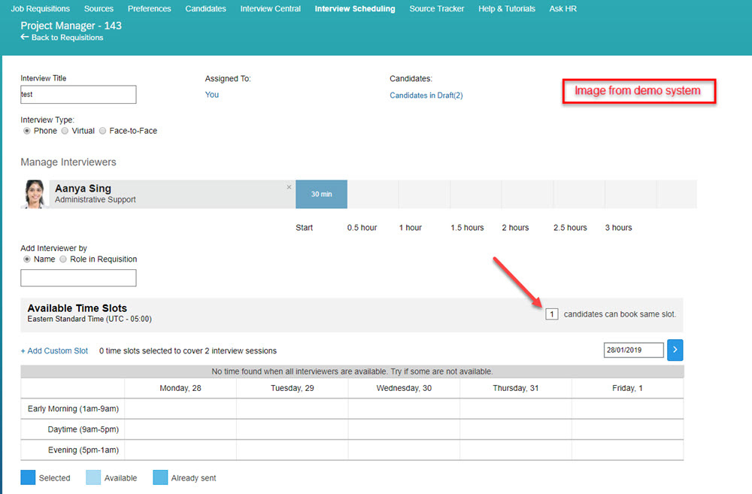Click the 'You' assigned-to link
Image resolution: width=752 pixels, height=494 pixels.
[x=211, y=95]
